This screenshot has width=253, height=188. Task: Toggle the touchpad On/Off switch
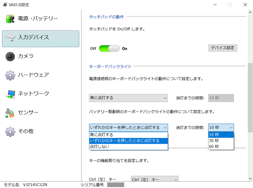[x=109, y=48]
